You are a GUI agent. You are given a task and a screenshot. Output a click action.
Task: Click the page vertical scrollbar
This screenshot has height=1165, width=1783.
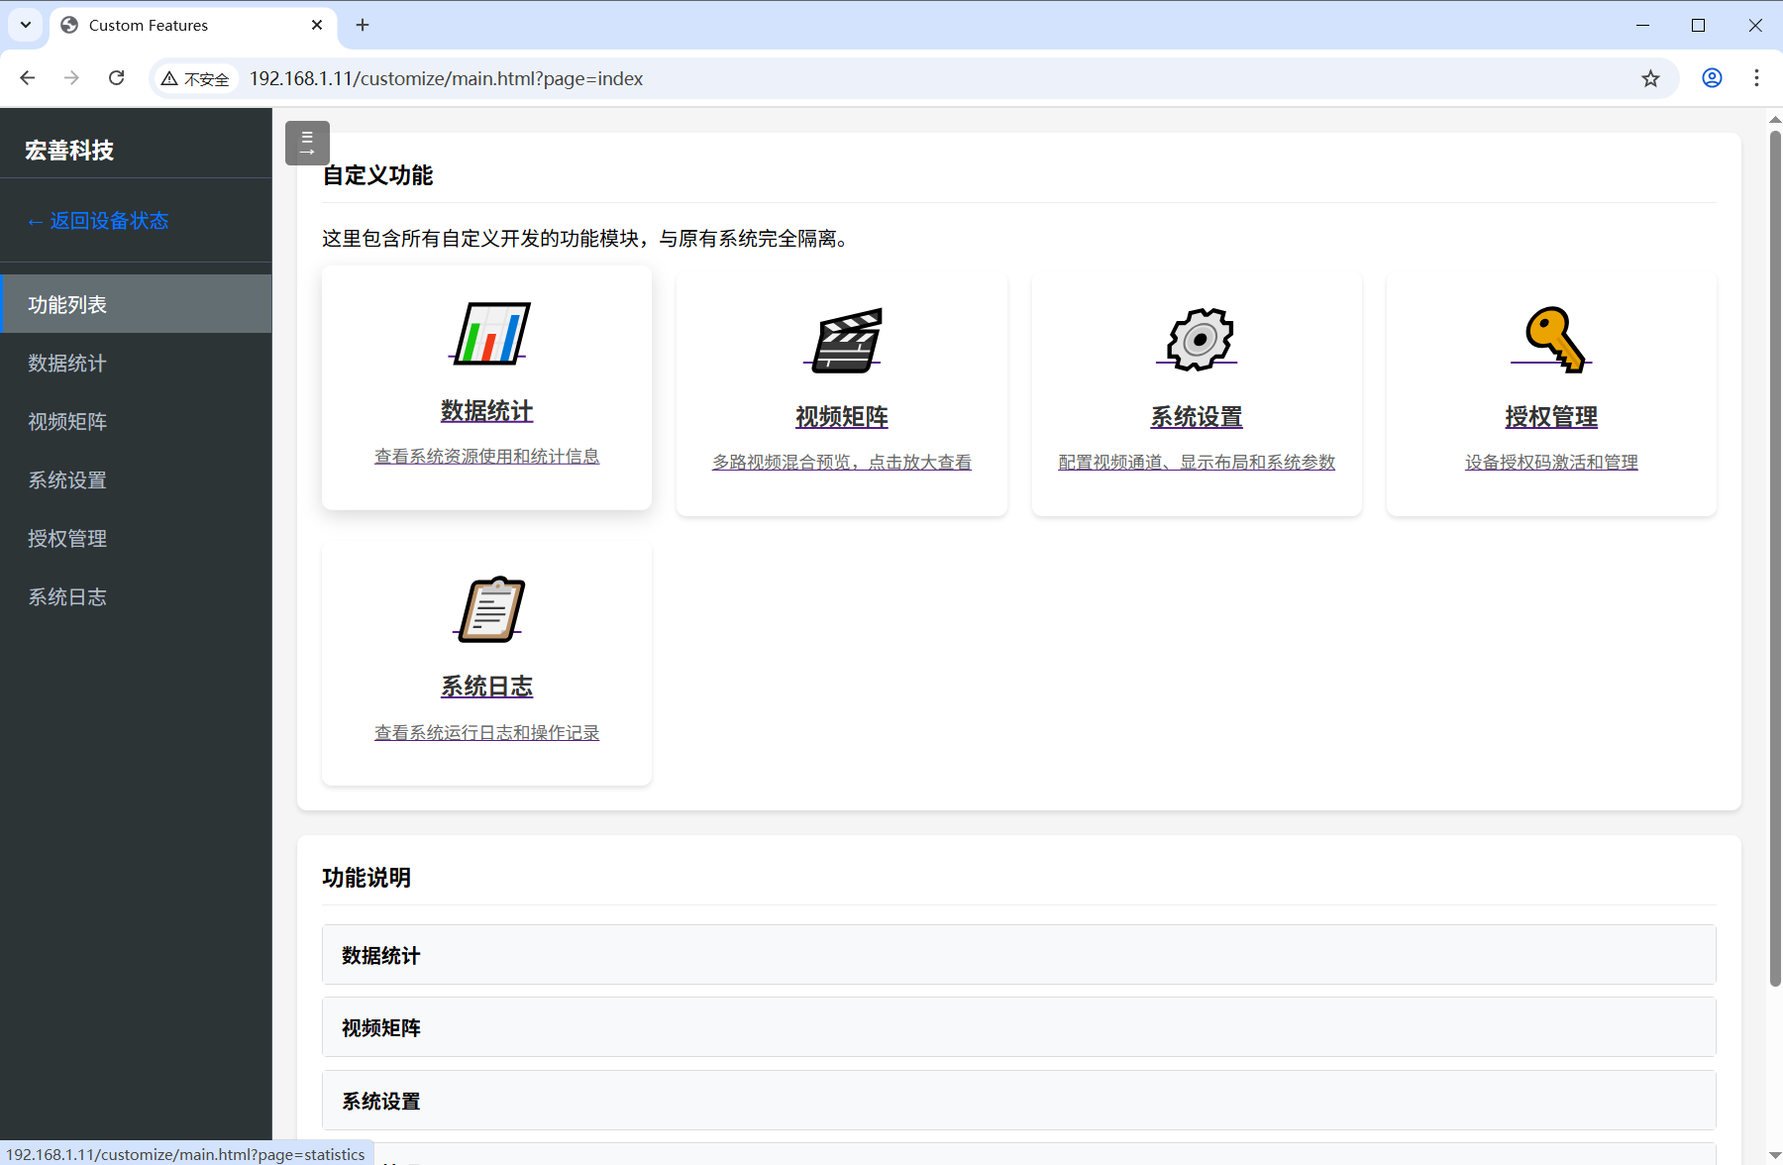(x=1775, y=558)
